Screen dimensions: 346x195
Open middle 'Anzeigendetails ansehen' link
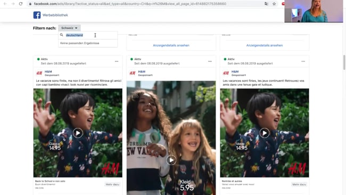click(171, 45)
